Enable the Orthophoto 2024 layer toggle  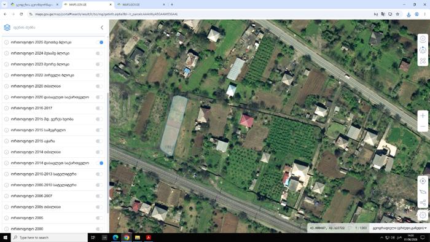click(x=100, y=53)
